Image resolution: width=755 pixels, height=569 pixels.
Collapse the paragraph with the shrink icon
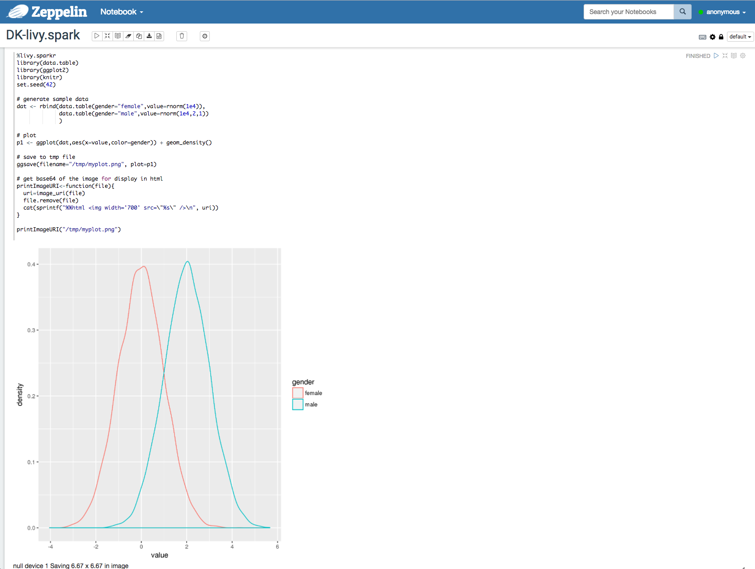point(725,56)
